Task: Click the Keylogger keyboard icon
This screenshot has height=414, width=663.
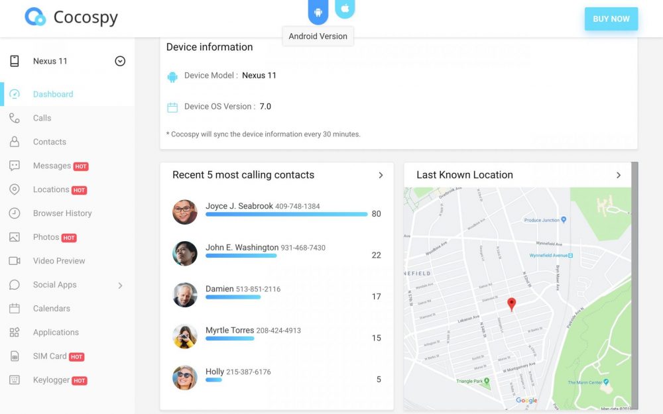Action: (x=15, y=380)
